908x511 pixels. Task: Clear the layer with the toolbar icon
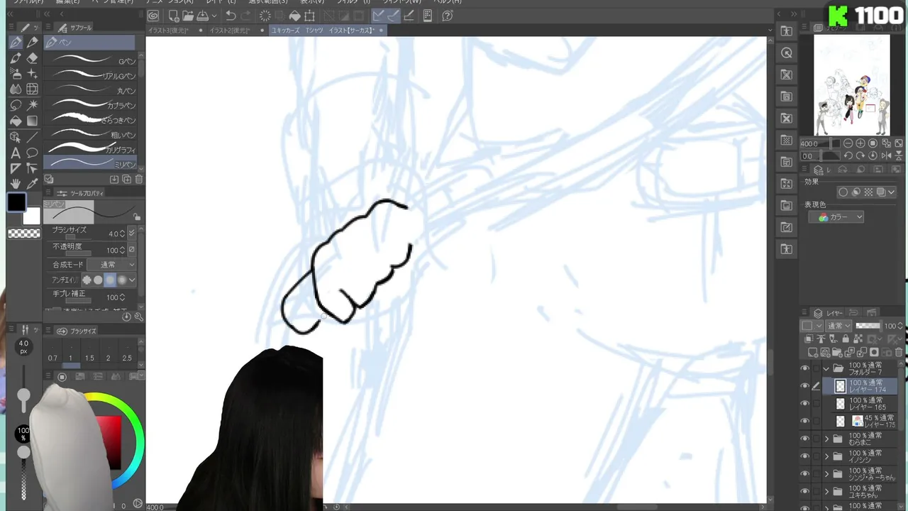(265, 16)
